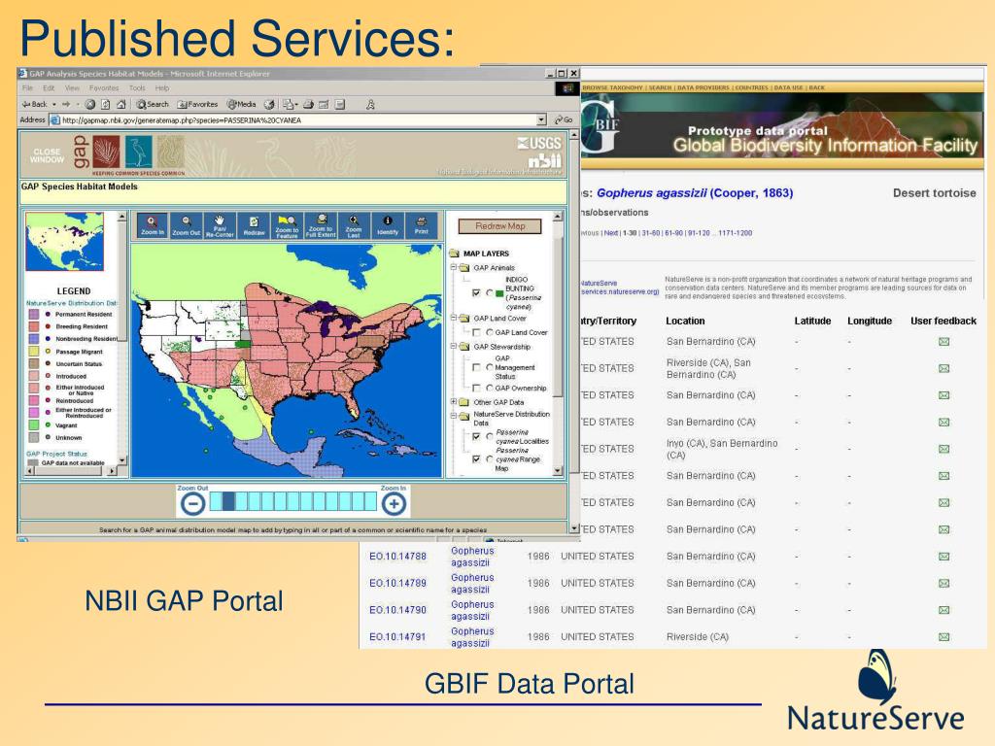Collapse the GAP Land Cover folder
The height and width of the screenshot is (746, 995).
(x=454, y=318)
